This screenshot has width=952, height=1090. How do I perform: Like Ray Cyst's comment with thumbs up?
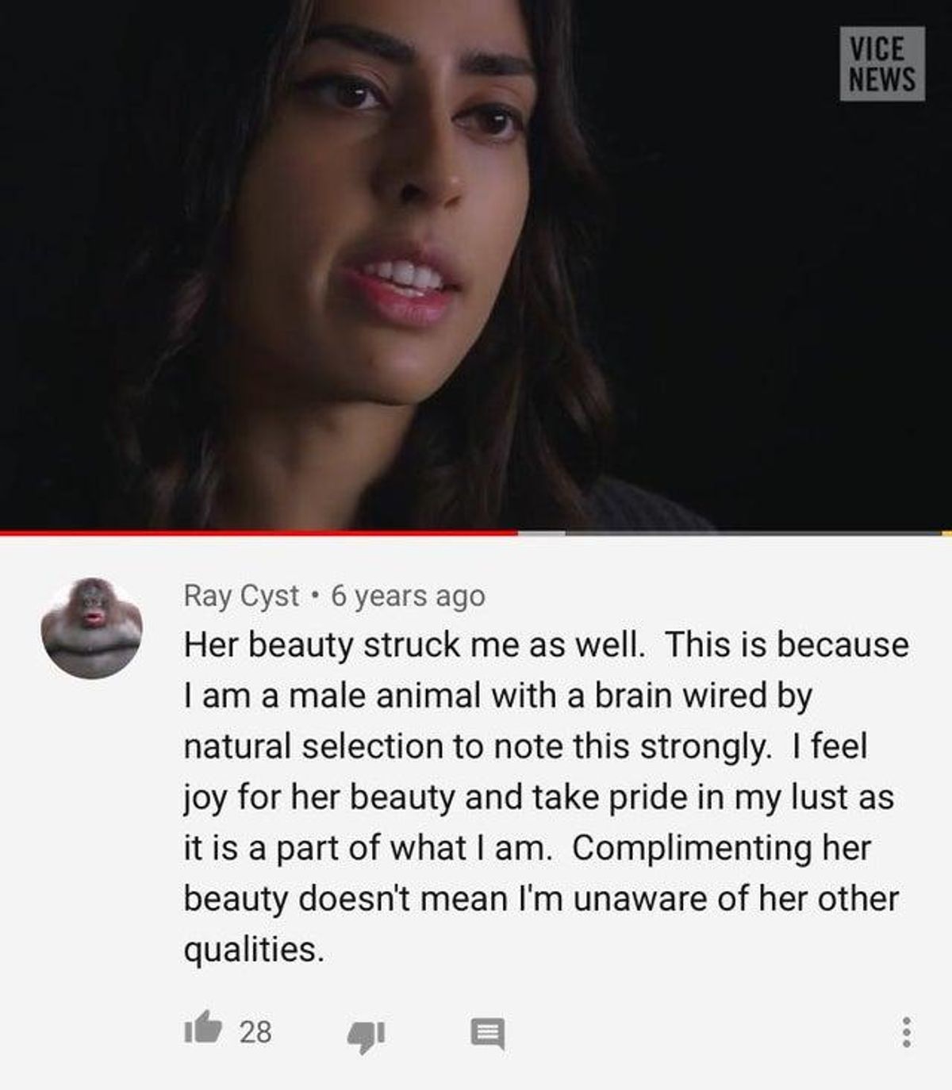(202, 1028)
